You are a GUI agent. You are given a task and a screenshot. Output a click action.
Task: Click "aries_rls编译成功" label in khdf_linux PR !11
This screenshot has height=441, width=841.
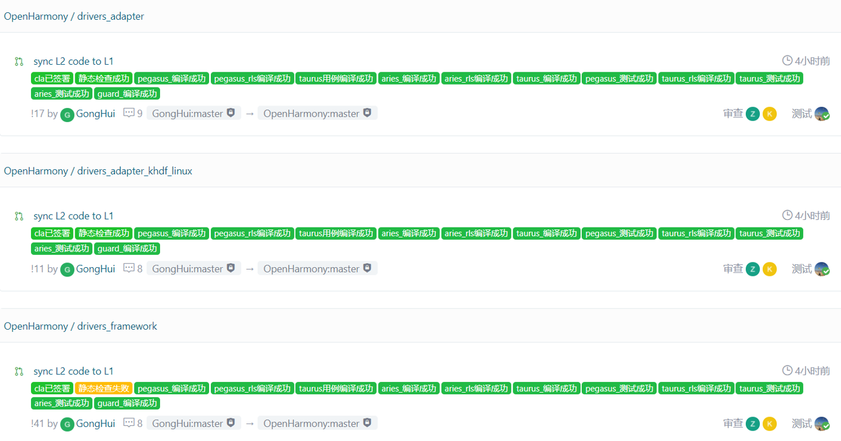tap(477, 233)
